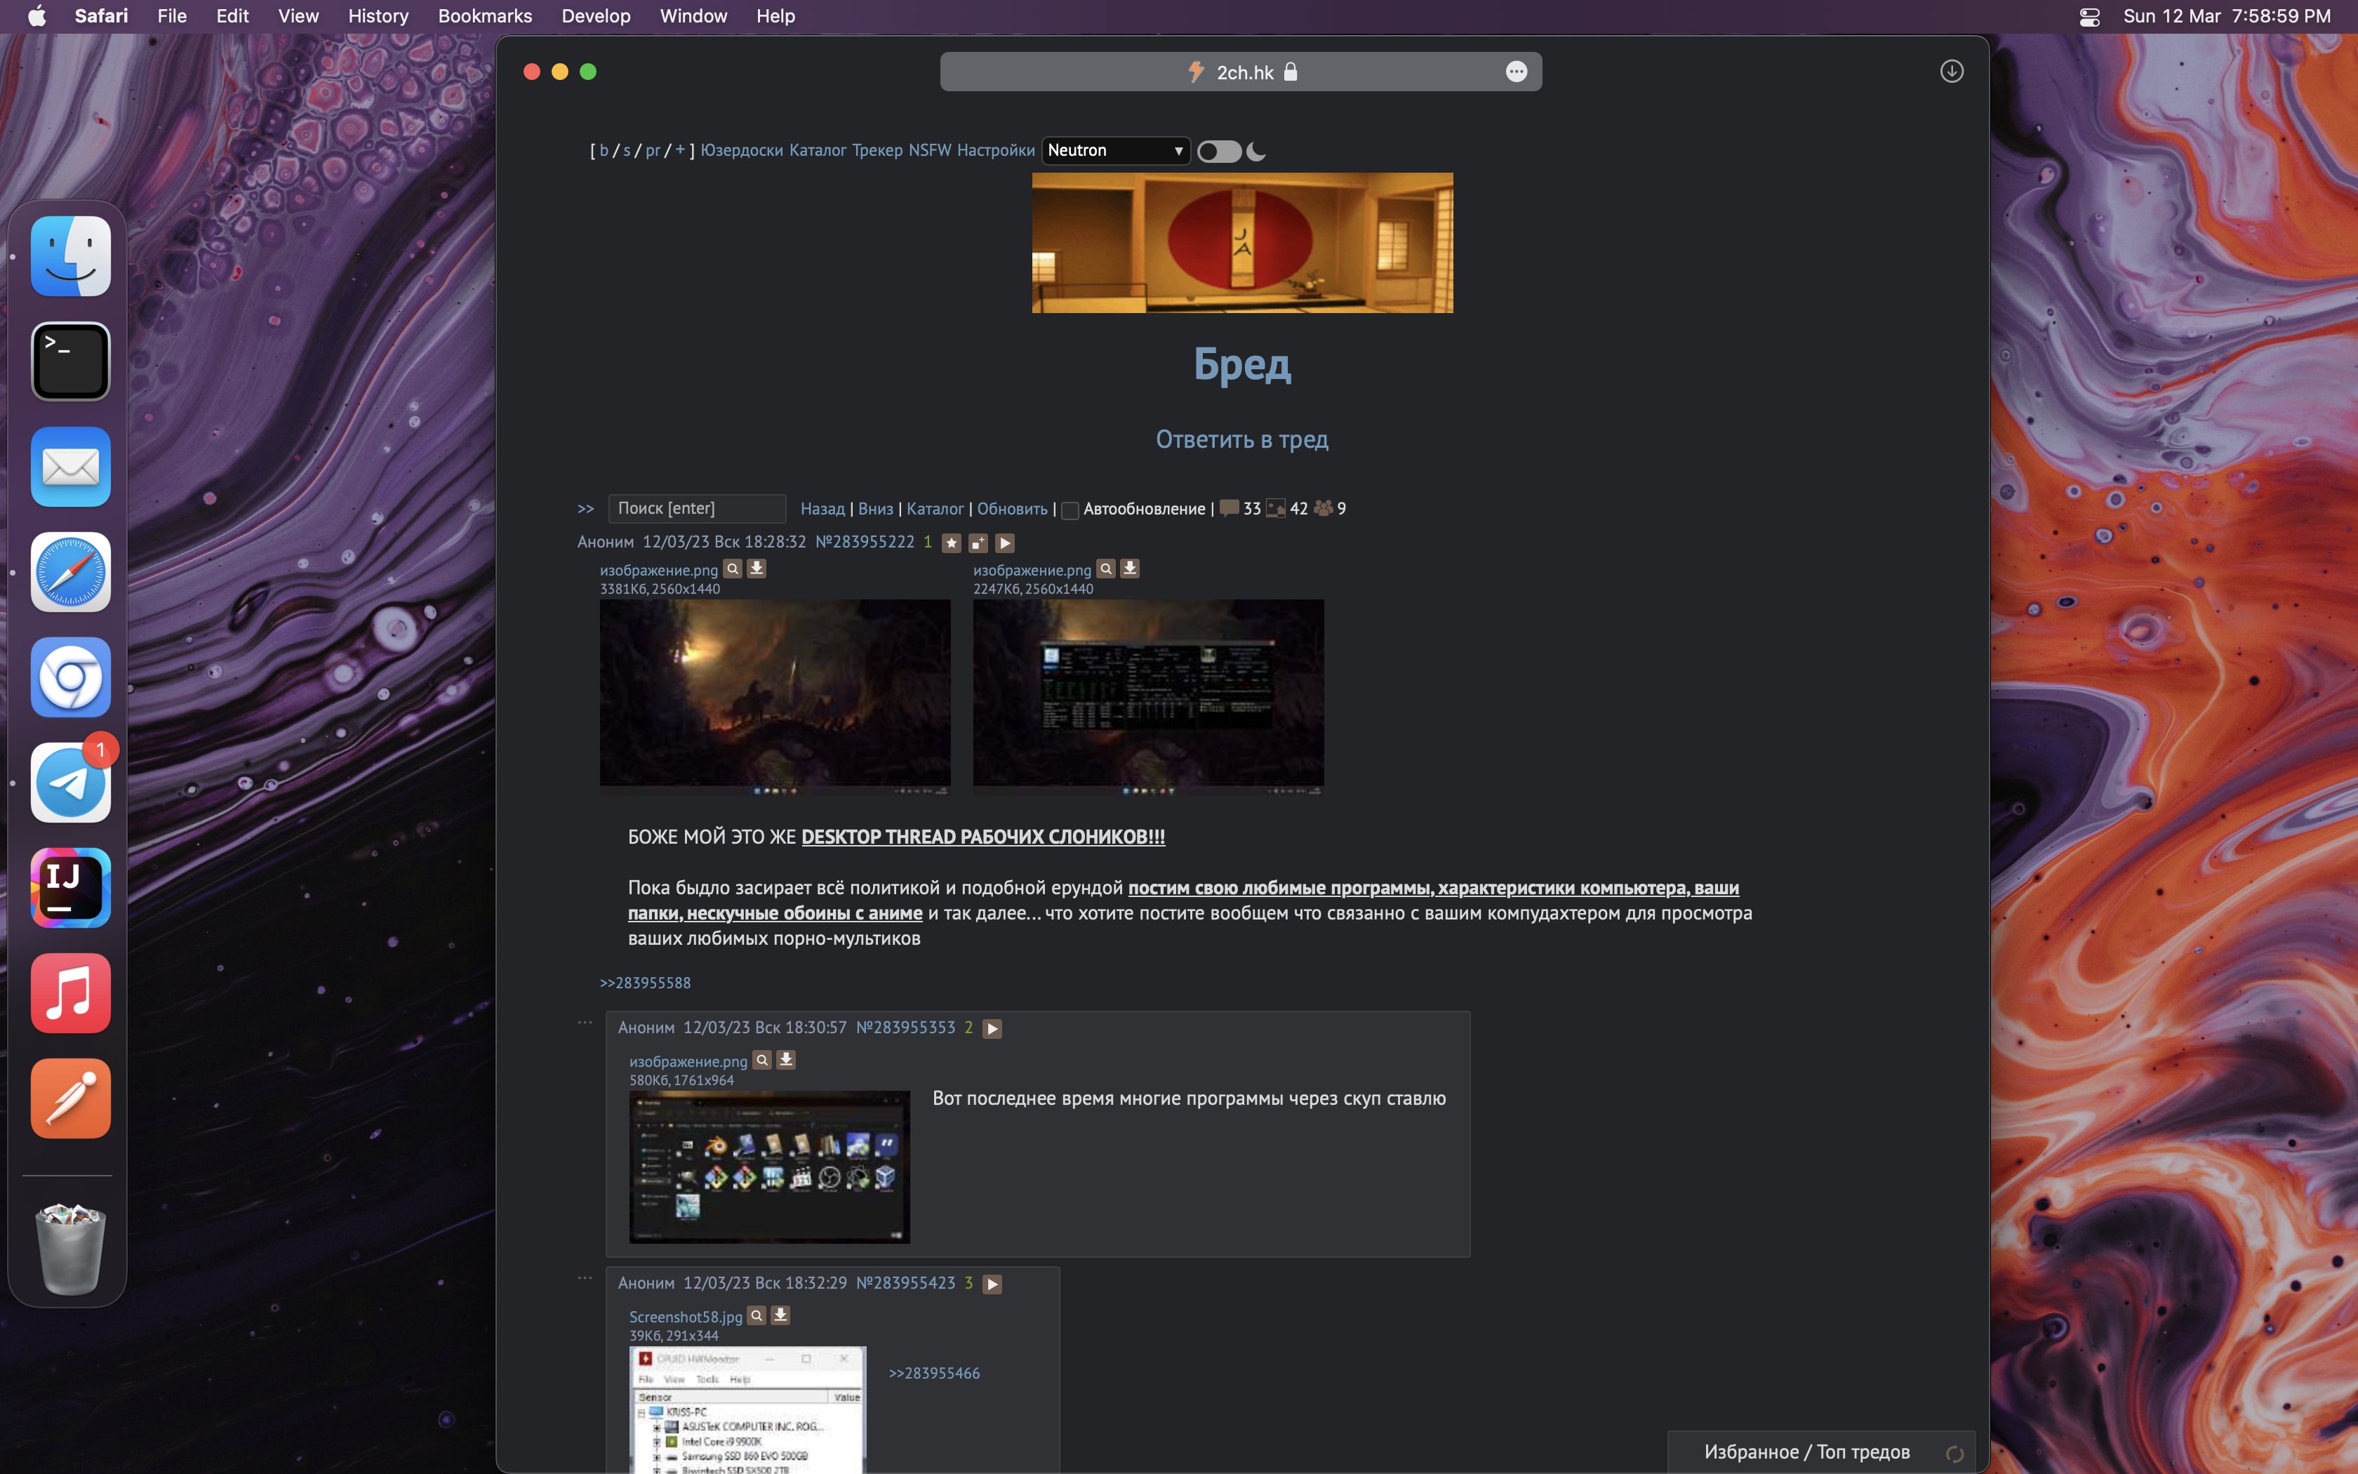
Task: Follow reply link >>283955588
Action: tap(645, 983)
